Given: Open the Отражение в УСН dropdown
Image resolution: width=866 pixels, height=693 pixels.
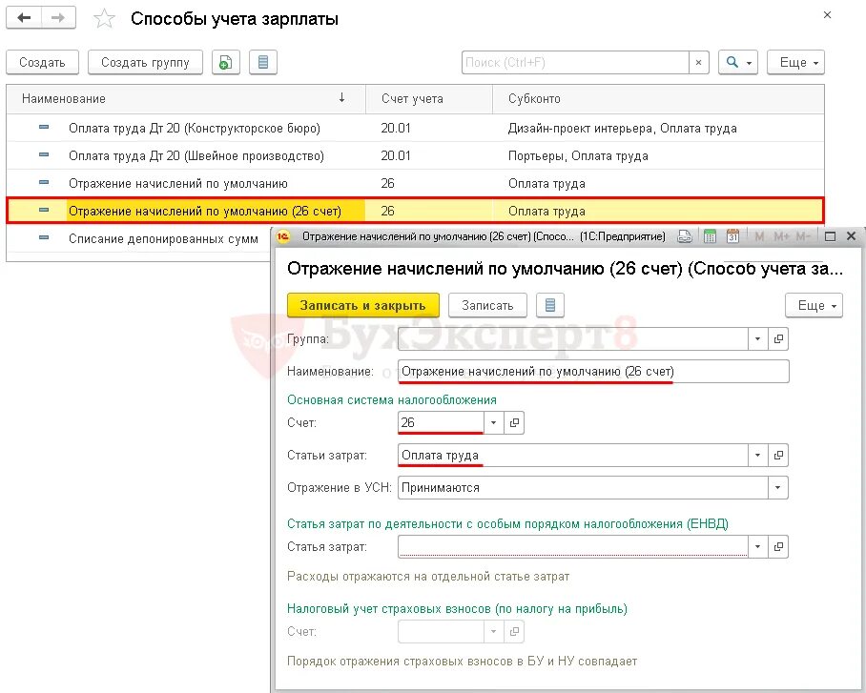Looking at the screenshot, I should click(779, 488).
